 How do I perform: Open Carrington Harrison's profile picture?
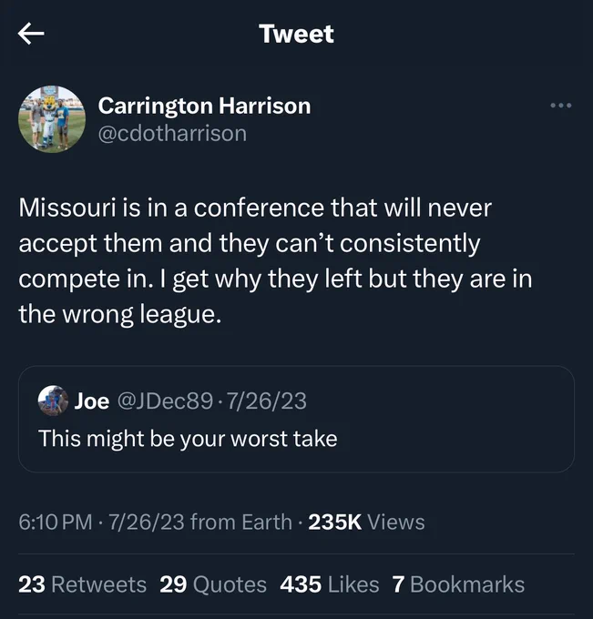pyautogui.click(x=52, y=119)
